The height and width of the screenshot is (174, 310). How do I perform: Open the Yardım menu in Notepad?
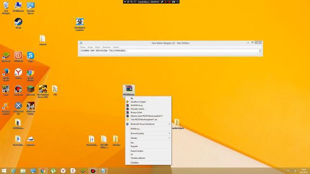click(x=116, y=47)
